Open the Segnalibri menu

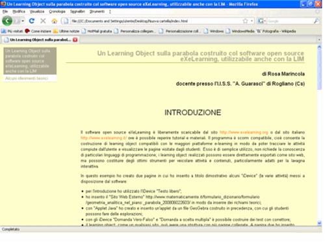coord(77,12)
